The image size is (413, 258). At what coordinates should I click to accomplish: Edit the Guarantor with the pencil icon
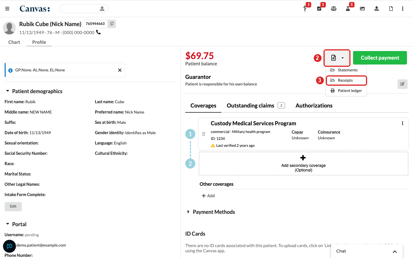click(x=402, y=84)
